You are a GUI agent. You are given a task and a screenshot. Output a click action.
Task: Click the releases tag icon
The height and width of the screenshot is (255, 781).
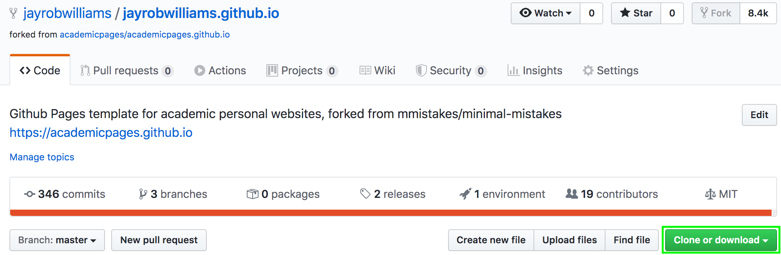[x=365, y=194]
